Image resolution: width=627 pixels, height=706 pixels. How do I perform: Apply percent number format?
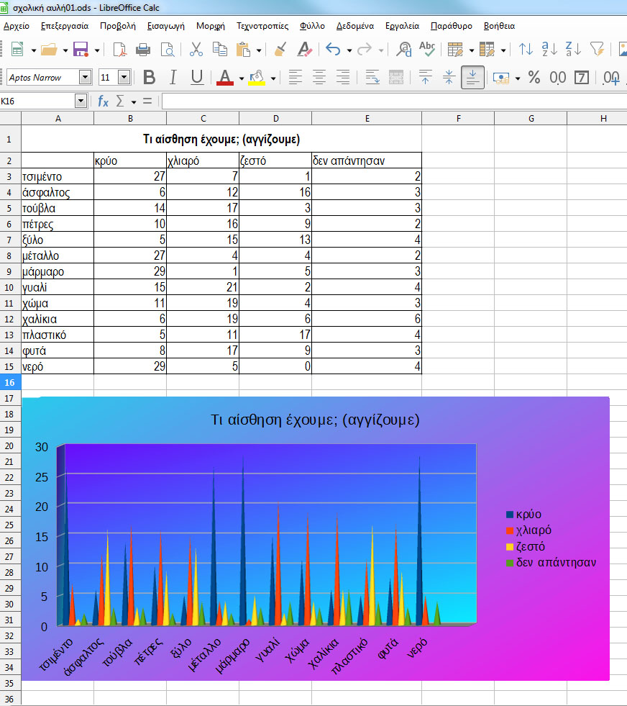pyautogui.click(x=534, y=78)
